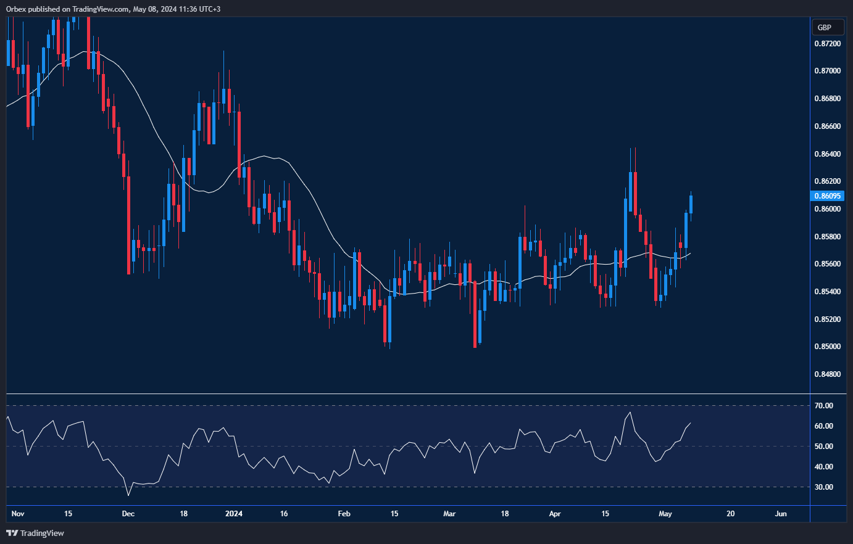Screen dimensions: 853x544
Task: Click the 0.86000 price axis label
Action: click(827, 209)
